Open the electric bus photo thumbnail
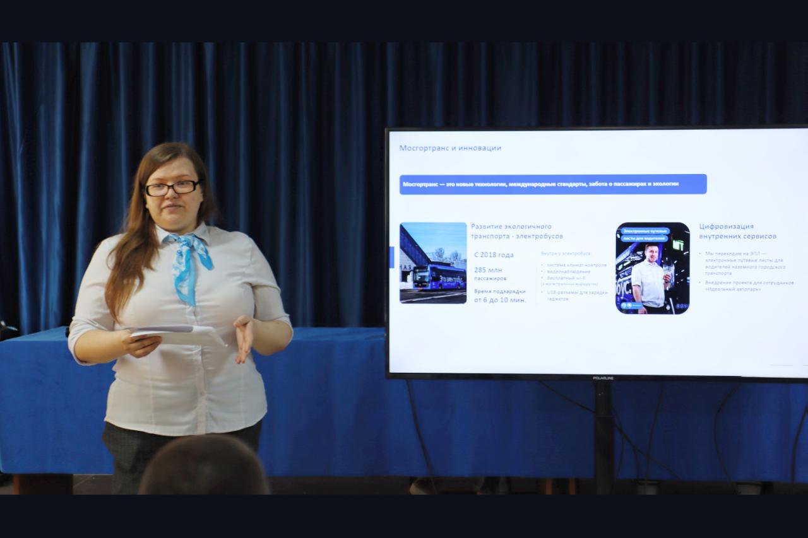Screen dimensions: 808x538 (433, 263)
